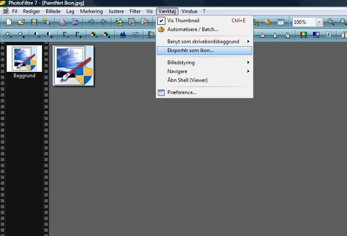The image size is (347, 236).
Task: Increase gamma with Γ plus icon
Action: tap(78, 35)
